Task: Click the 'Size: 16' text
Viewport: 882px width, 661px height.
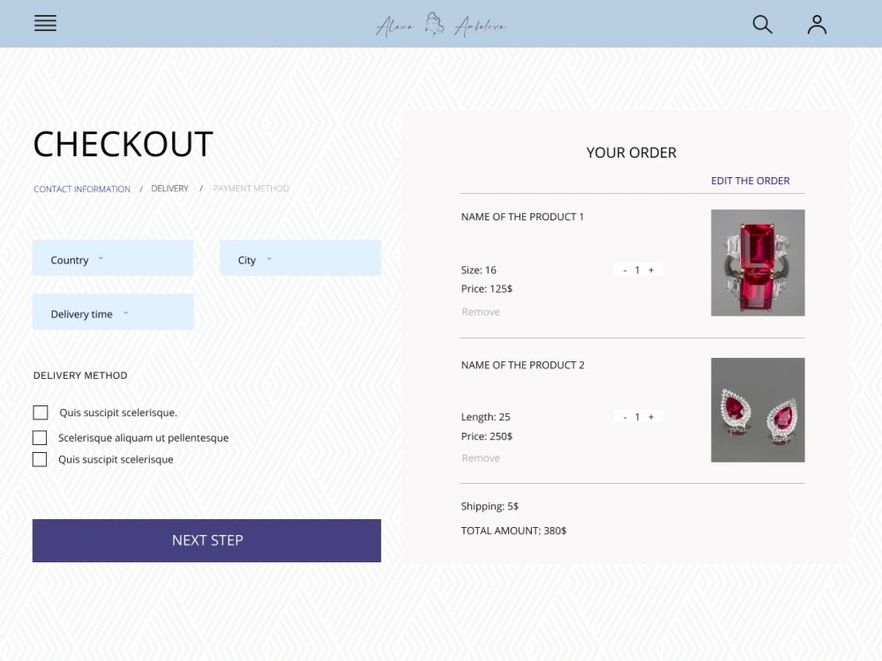Action: (478, 270)
